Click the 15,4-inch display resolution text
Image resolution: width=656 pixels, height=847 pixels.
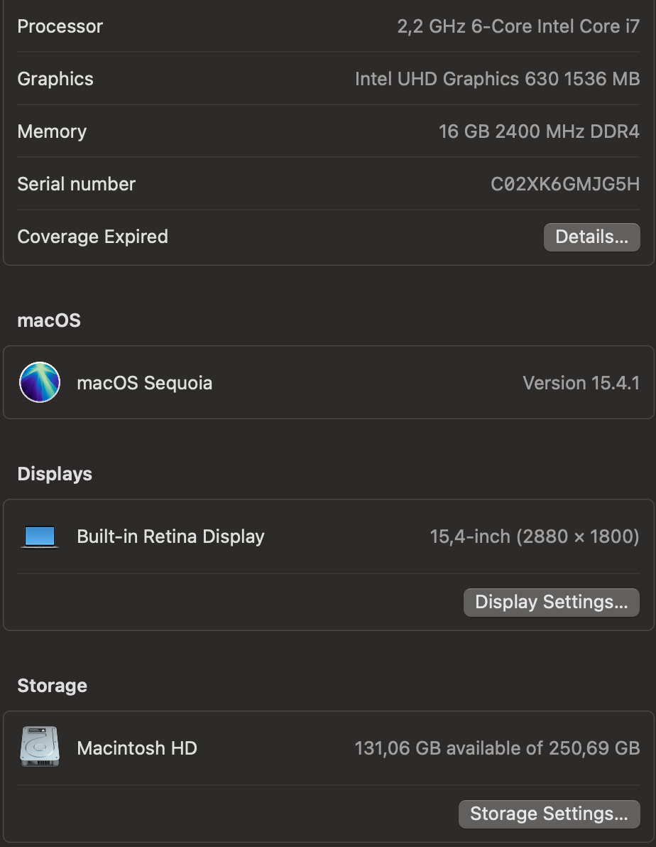pos(535,536)
